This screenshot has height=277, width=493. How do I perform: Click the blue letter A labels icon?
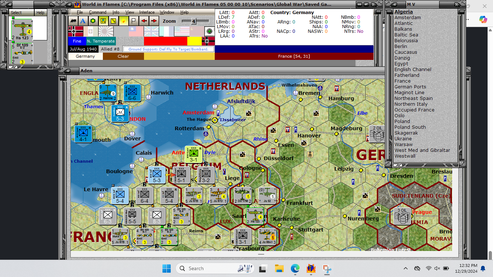click(x=82, y=21)
